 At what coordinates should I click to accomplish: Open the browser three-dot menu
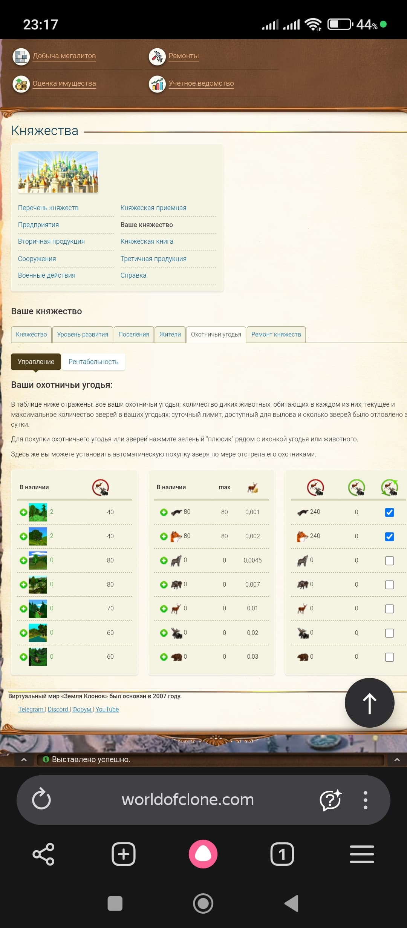(365, 800)
